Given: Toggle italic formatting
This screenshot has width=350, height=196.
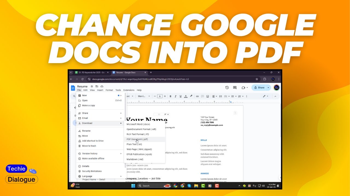Looking at the screenshot, I should 176,96.
